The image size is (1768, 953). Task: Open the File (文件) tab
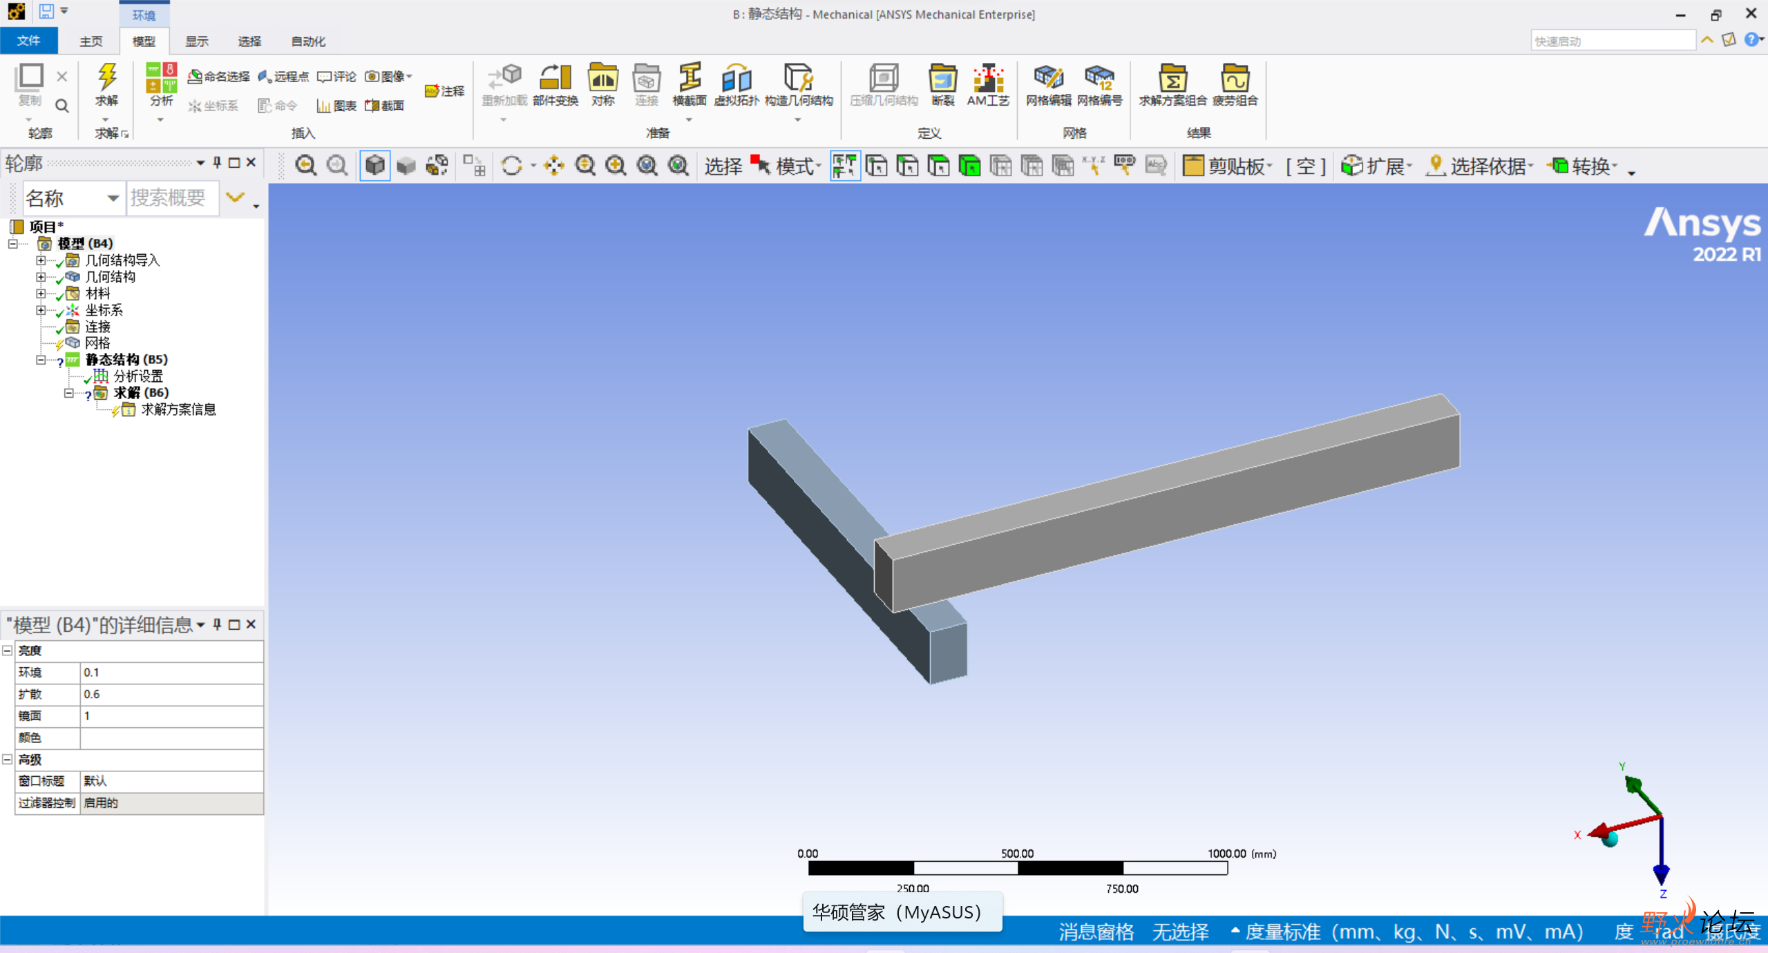pos(28,41)
